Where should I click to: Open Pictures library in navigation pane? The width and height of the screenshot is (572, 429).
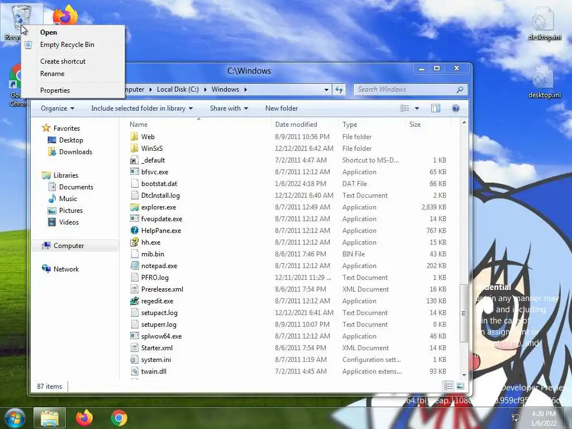pos(65,211)
